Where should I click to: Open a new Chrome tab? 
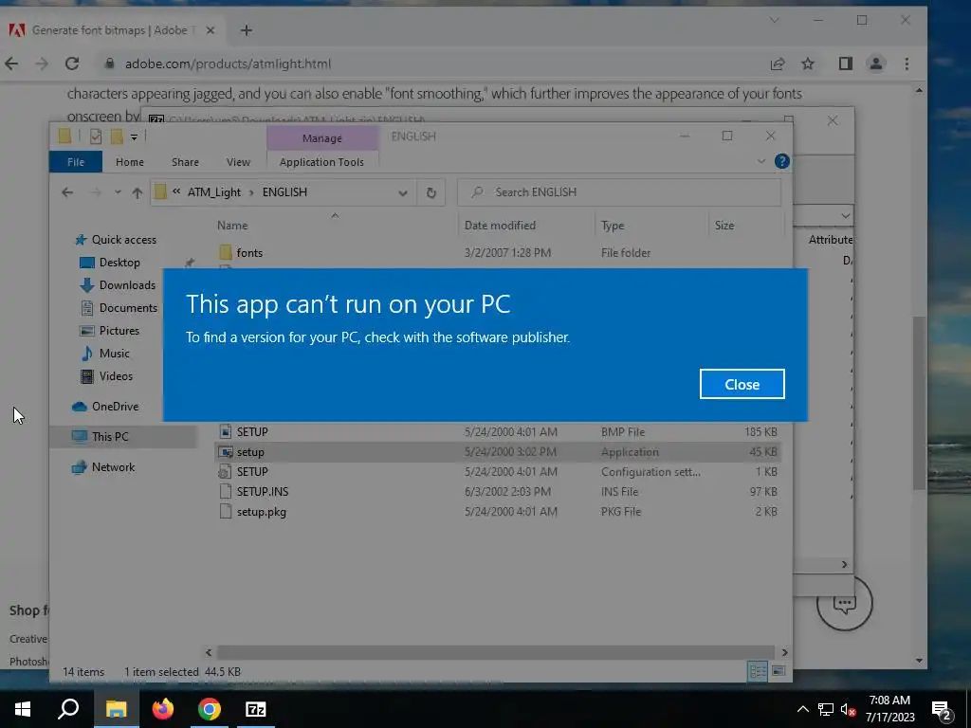(246, 30)
